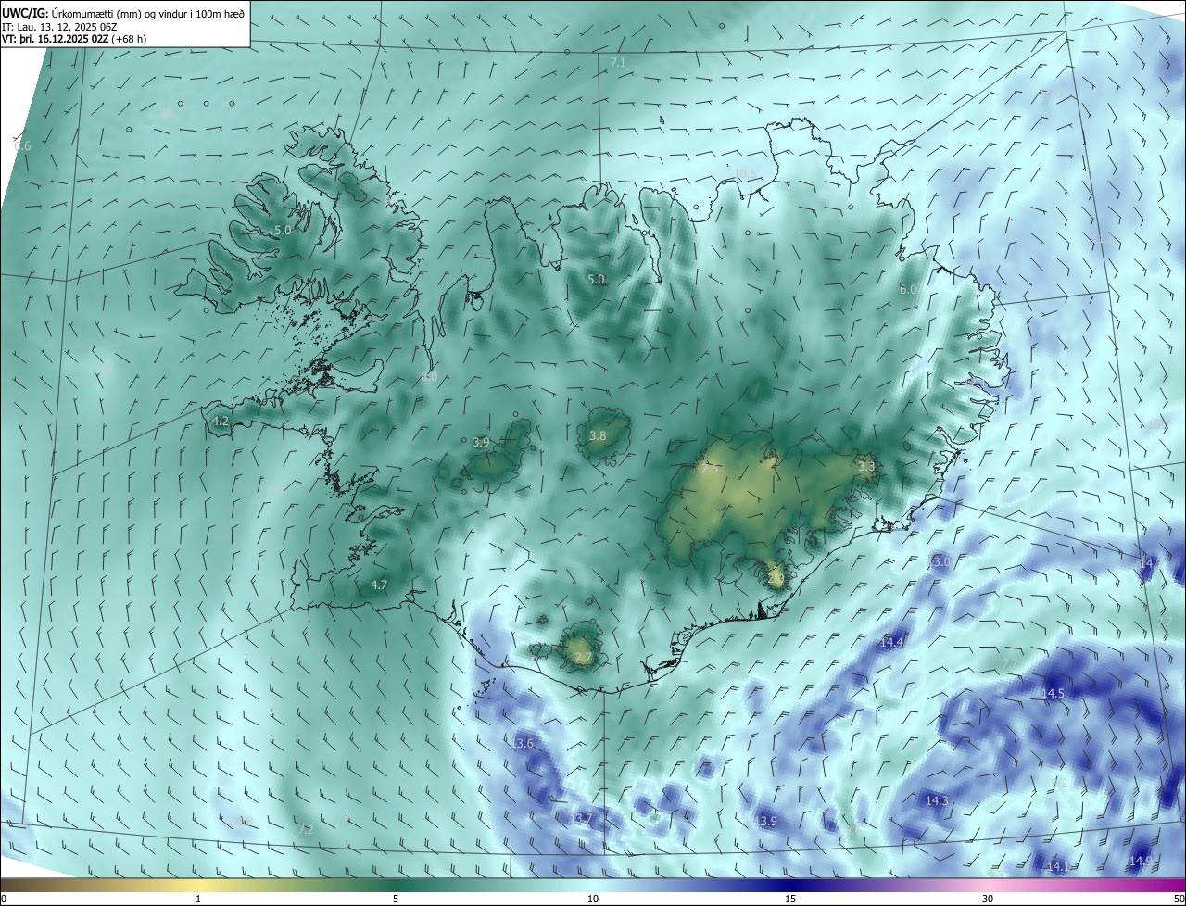Select the '10.5' value label
The height and width of the screenshot is (906, 1186).
[x=745, y=174]
